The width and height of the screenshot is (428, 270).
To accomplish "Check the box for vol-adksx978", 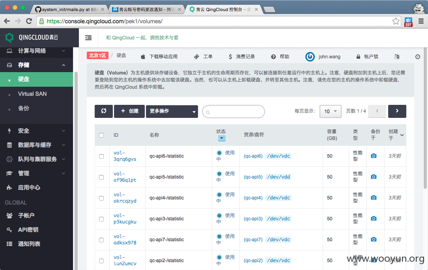I will (x=101, y=240).
